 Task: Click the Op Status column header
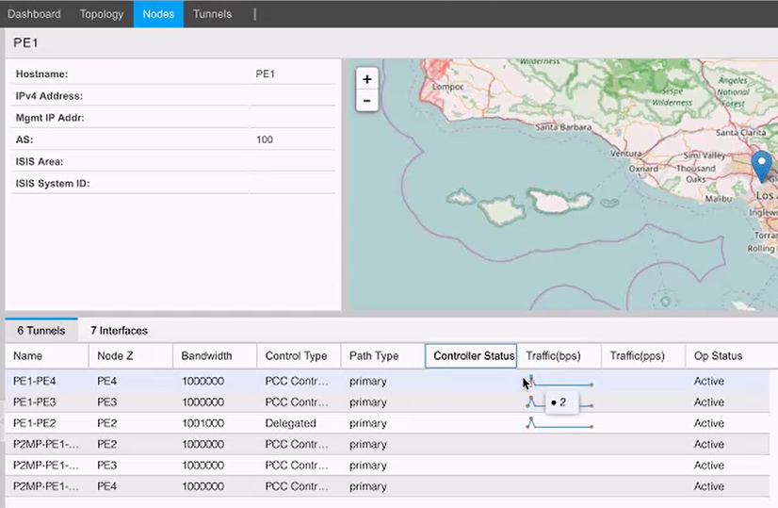718,356
